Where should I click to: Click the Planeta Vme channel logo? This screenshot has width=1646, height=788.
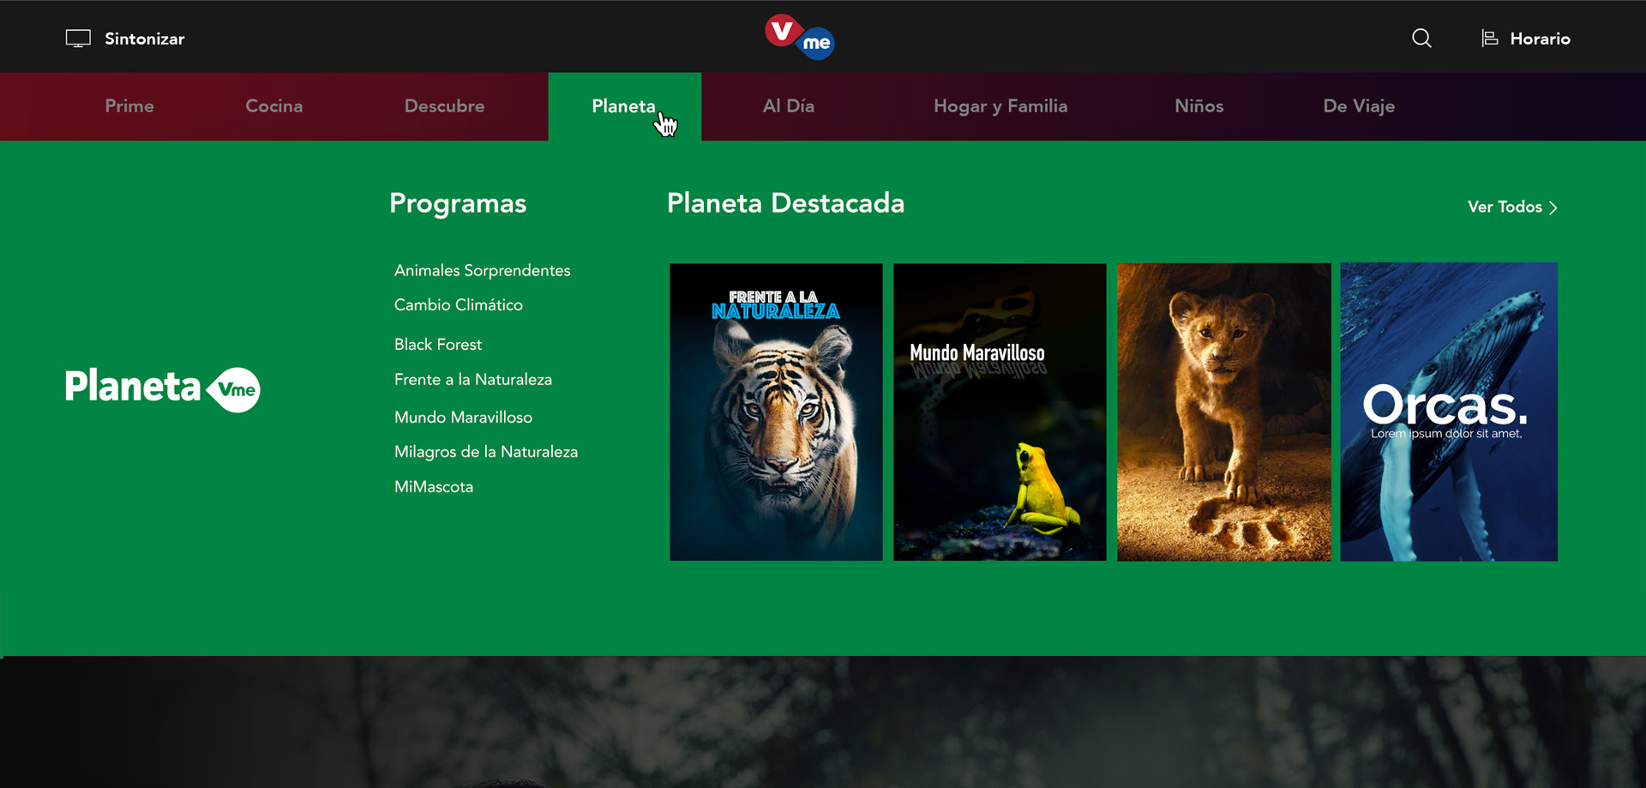coord(163,388)
